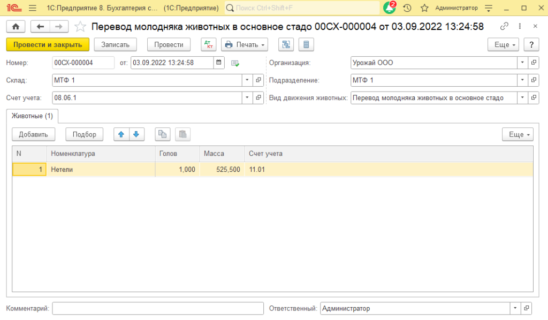The height and width of the screenshot is (320, 548).
Task: Open the Печать dropdown menu
Action: [244, 45]
